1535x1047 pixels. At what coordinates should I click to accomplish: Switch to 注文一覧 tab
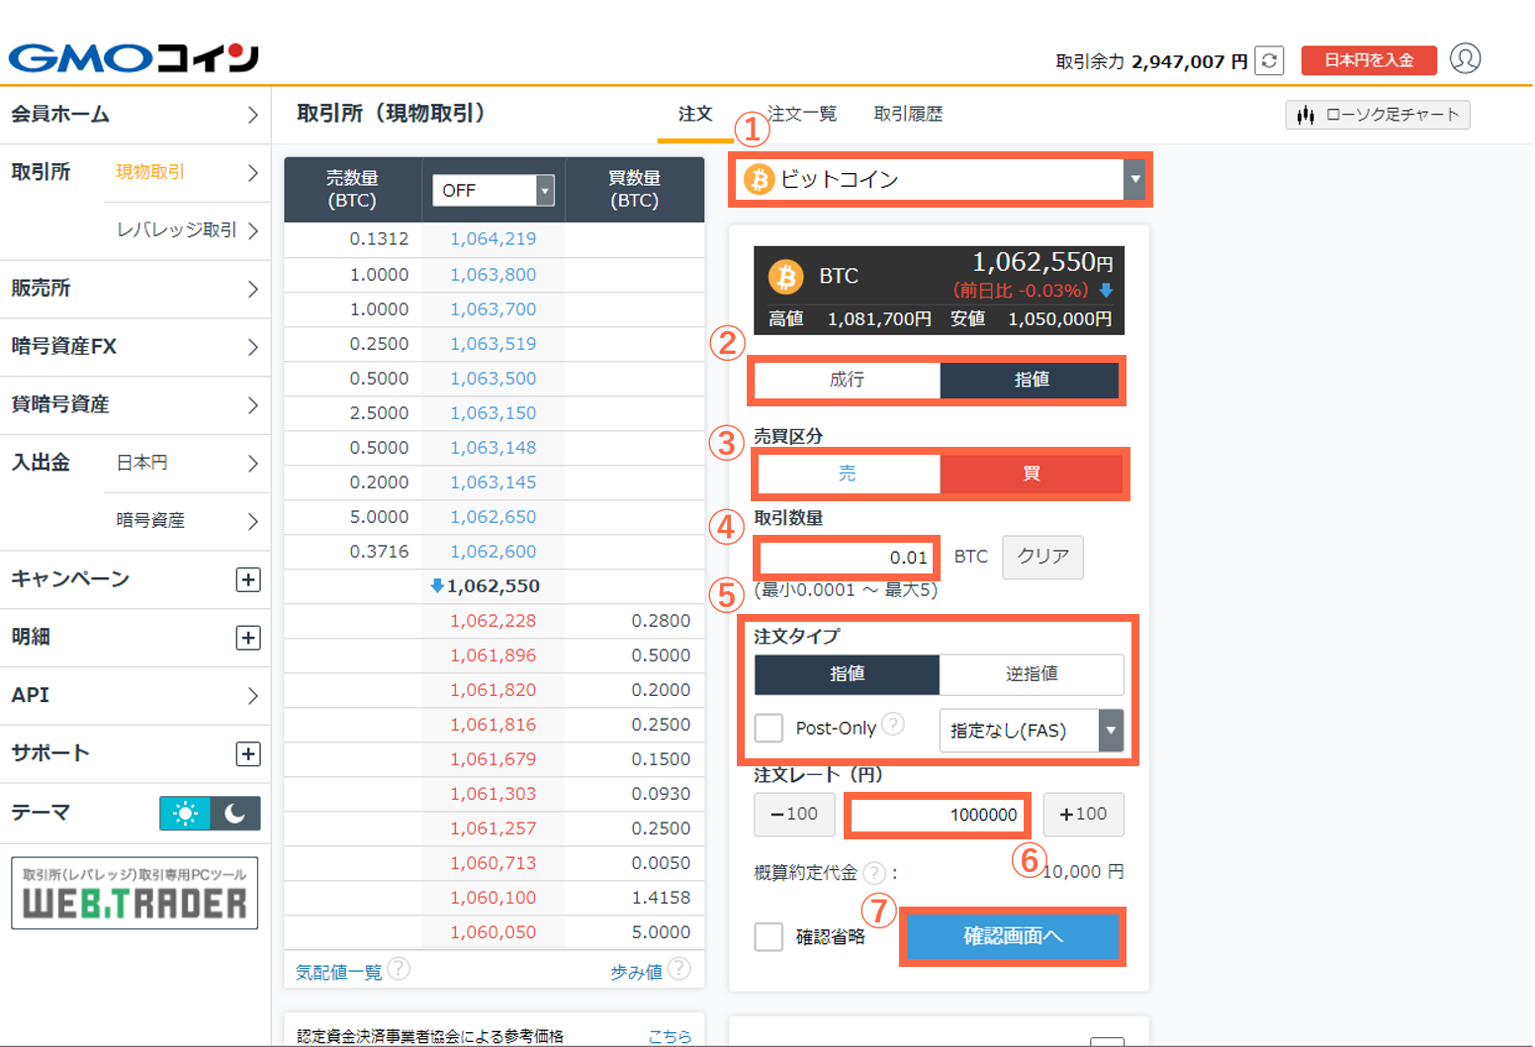click(x=803, y=114)
